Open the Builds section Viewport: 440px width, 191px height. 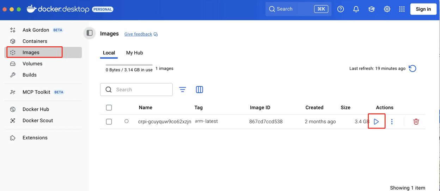coord(43,75)
